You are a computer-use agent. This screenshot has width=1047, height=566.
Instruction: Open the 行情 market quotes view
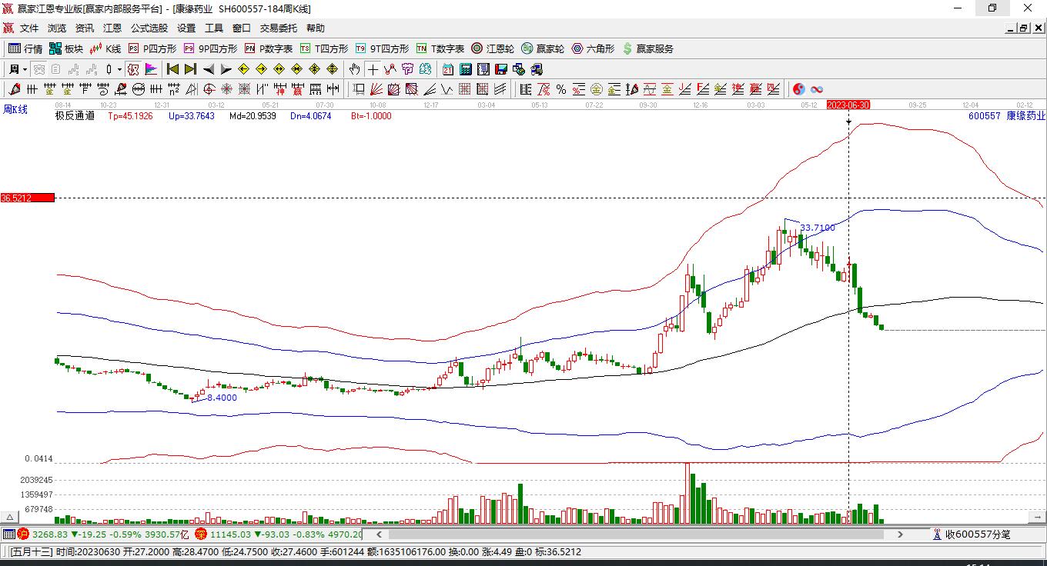pos(25,48)
